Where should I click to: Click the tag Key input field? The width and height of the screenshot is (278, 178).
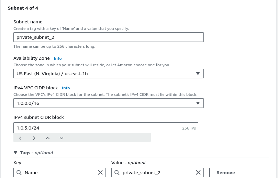59,173
